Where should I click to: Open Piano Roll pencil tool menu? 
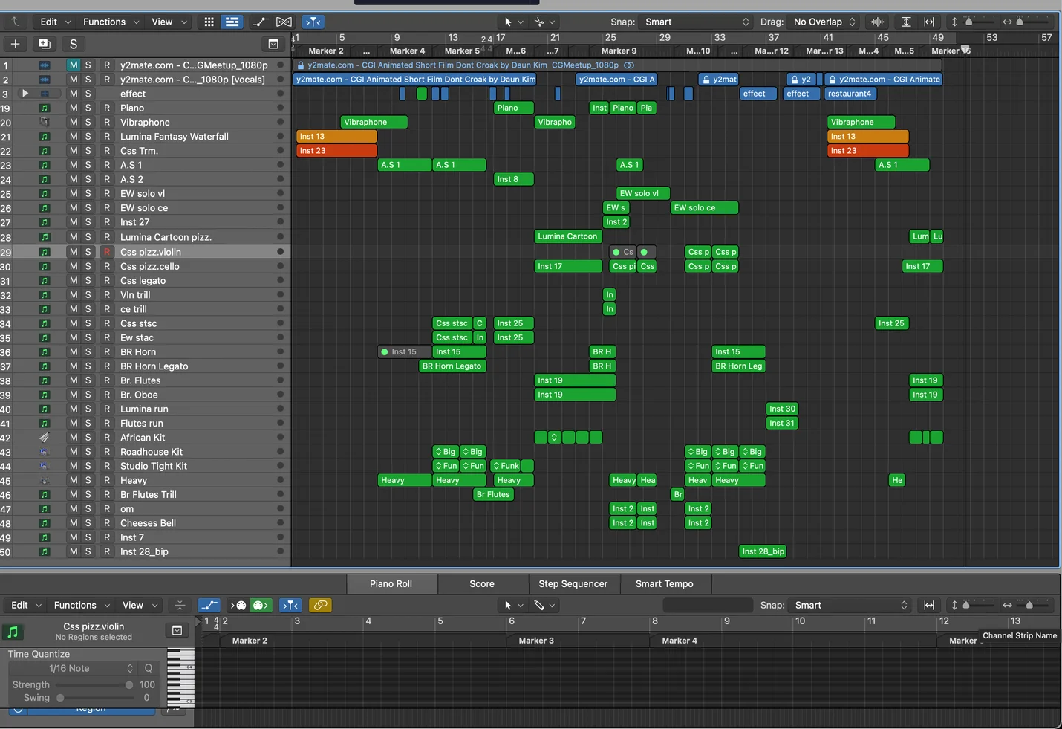[544, 605]
